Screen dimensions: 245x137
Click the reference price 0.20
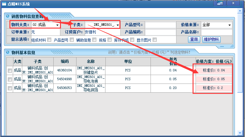(x=173, y=88)
